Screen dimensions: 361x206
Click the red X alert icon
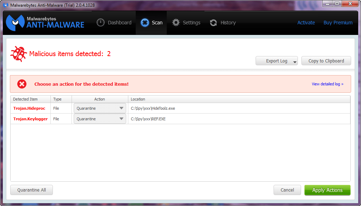(x=22, y=84)
